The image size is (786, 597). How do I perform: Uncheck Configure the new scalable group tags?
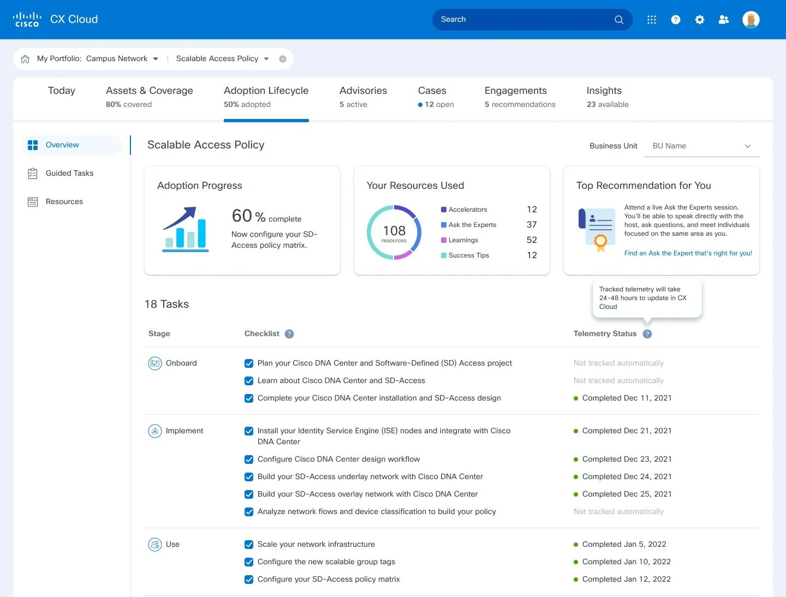(249, 562)
